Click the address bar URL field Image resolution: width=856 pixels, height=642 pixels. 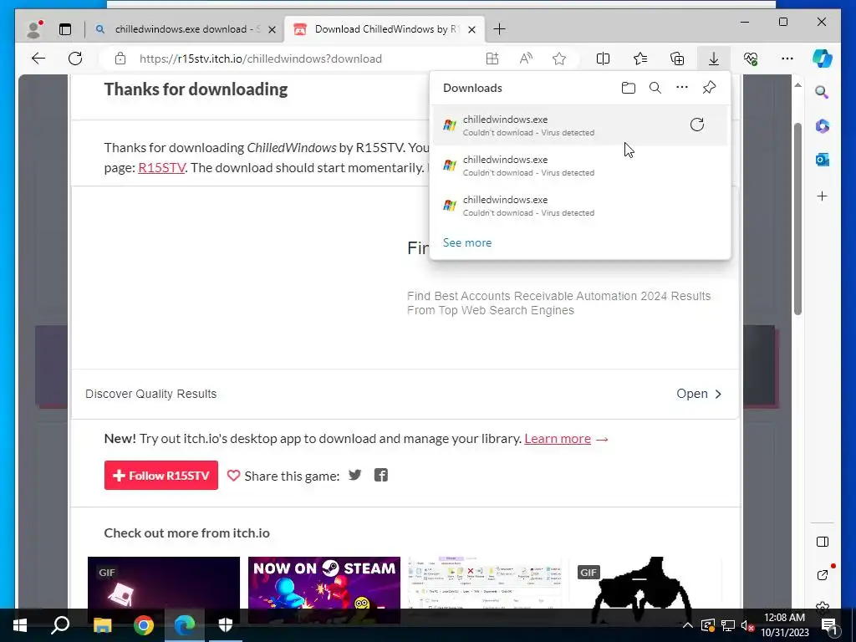[261, 59]
